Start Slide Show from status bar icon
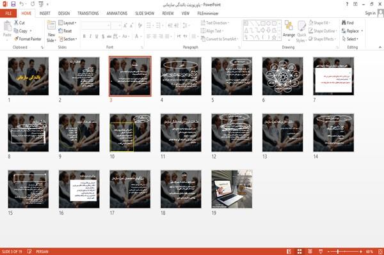This screenshot has height=255, width=384. [321, 251]
